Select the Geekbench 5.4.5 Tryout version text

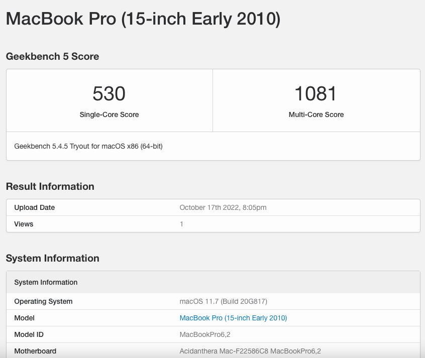tap(88, 146)
